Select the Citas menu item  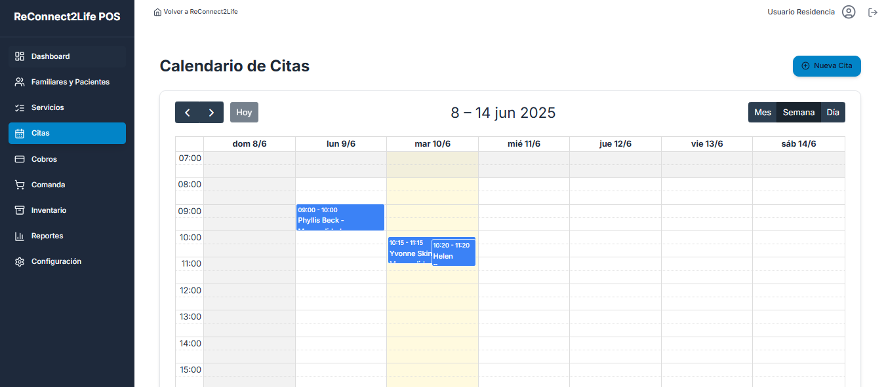(x=67, y=133)
